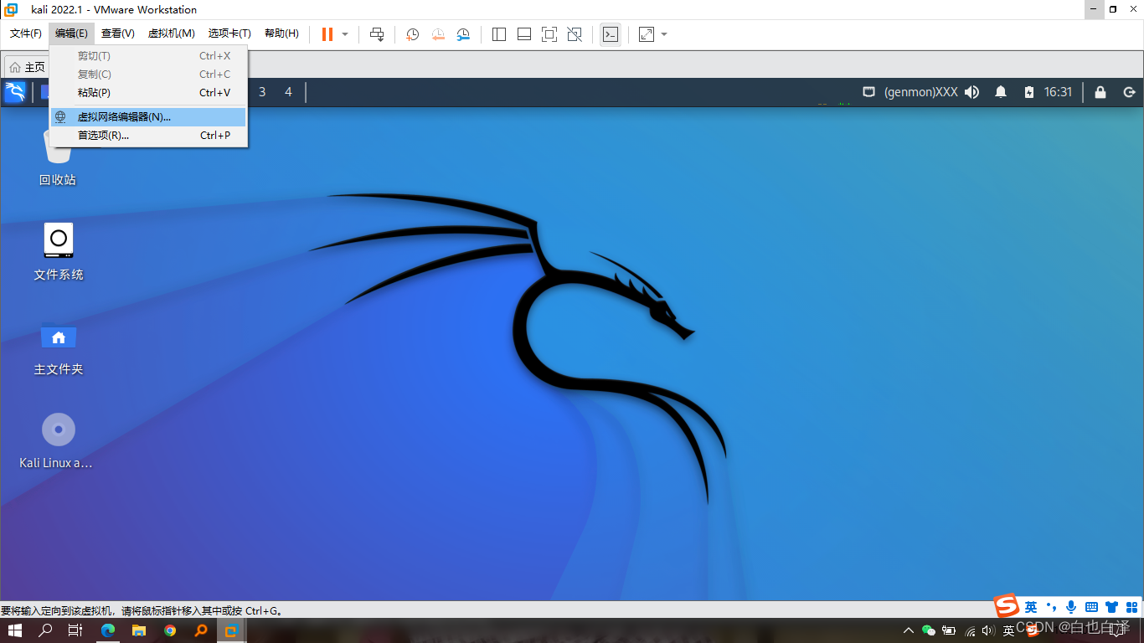Take a snapshot with the clock-plus icon
1144x643 pixels.
pyautogui.click(x=413, y=34)
